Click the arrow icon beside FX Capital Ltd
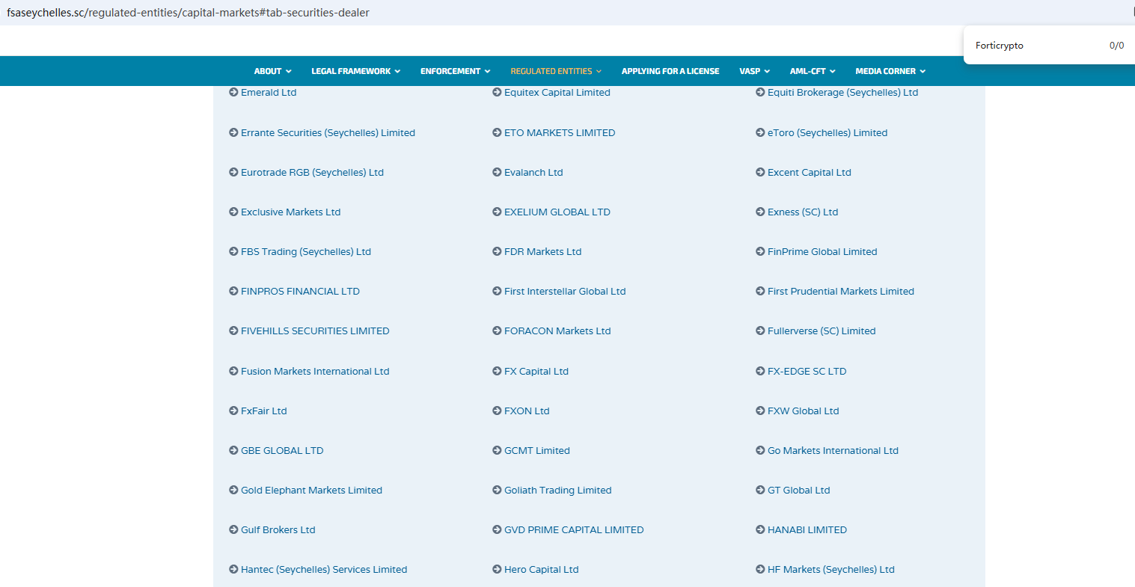 [x=497, y=371]
